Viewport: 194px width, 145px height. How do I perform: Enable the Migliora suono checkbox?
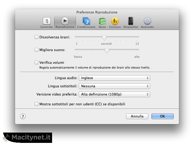pos(36,50)
